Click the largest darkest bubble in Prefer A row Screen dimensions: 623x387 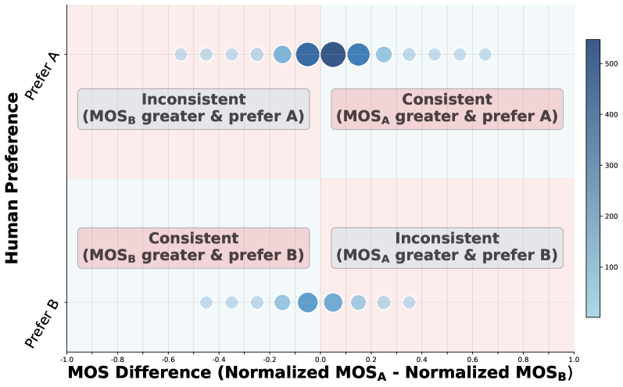click(x=333, y=55)
